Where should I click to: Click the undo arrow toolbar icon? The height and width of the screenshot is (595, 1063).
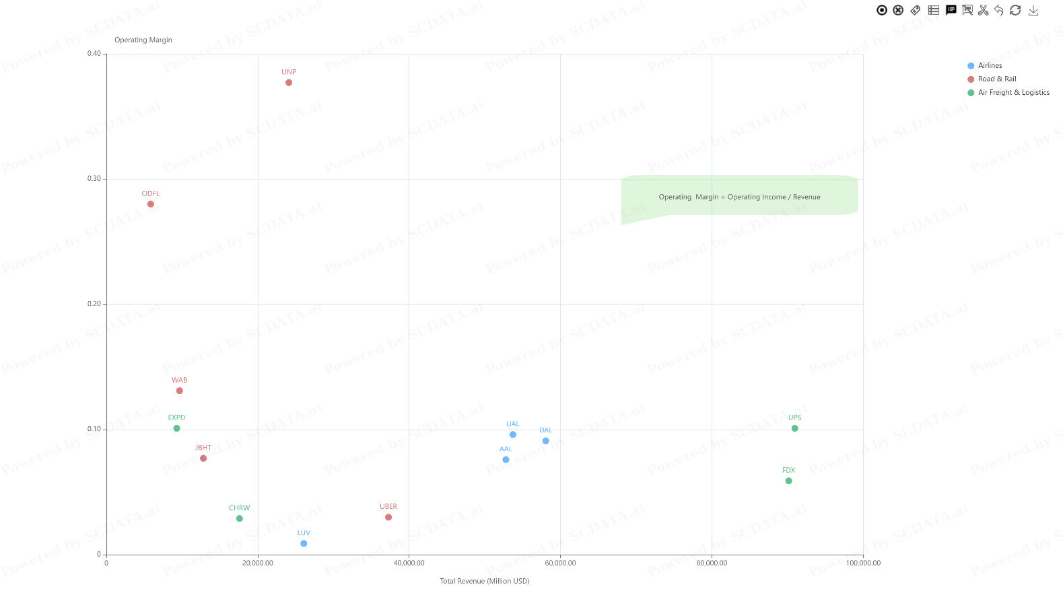(999, 10)
